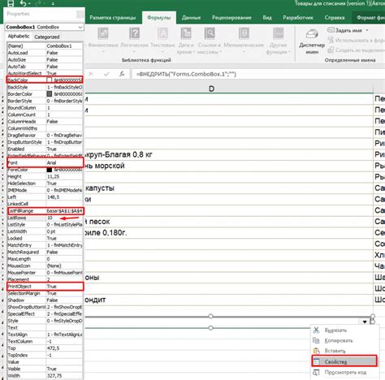The image size is (385, 380).
Task: Open the Задать имя dropdown arrow
Action: click(367, 30)
